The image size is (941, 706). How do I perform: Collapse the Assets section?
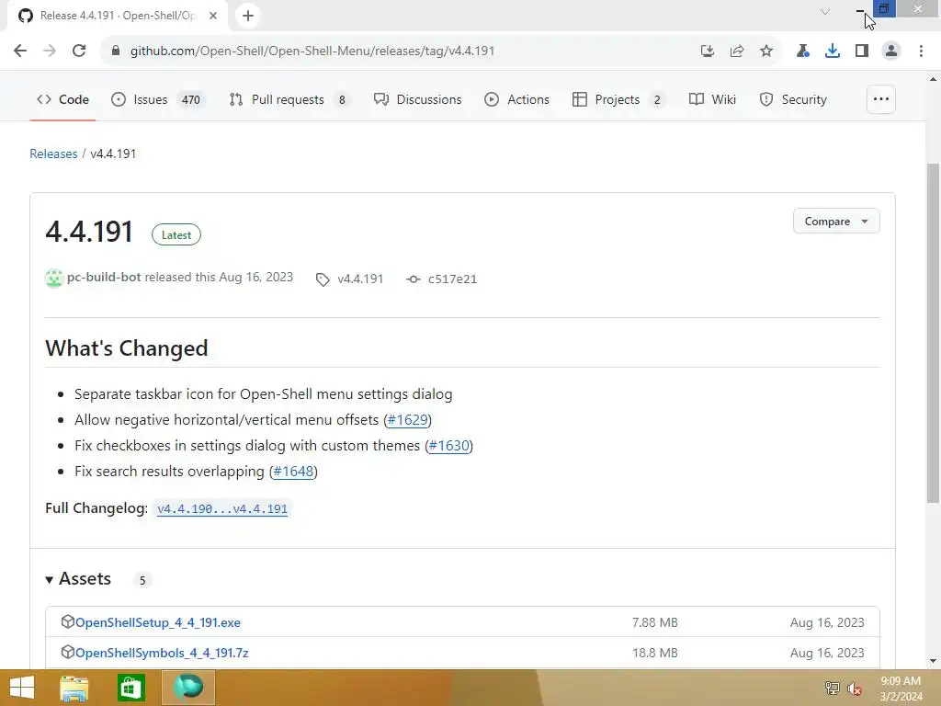pos(79,579)
